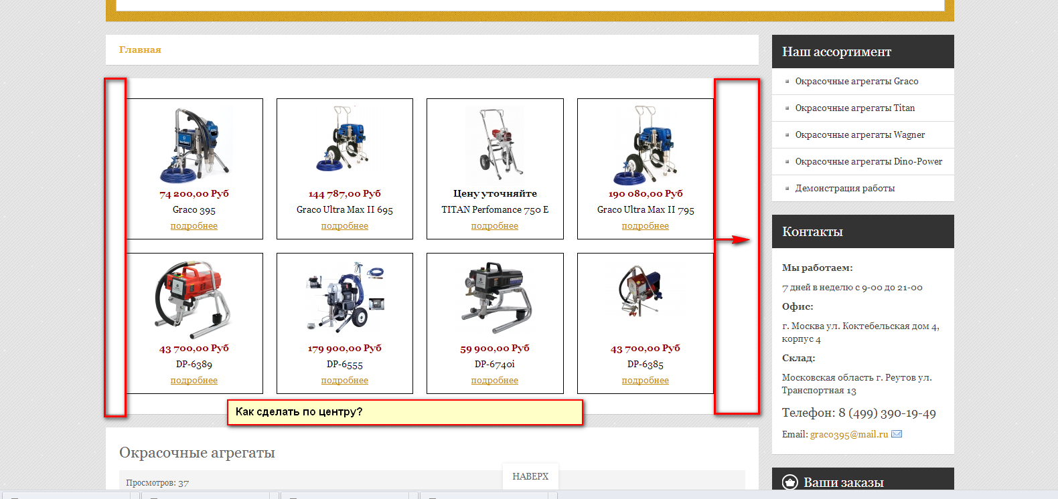The height and width of the screenshot is (499, 1058).
Task: Click the Ваши заказы basket icon
Action: click(x=790, y=482)
